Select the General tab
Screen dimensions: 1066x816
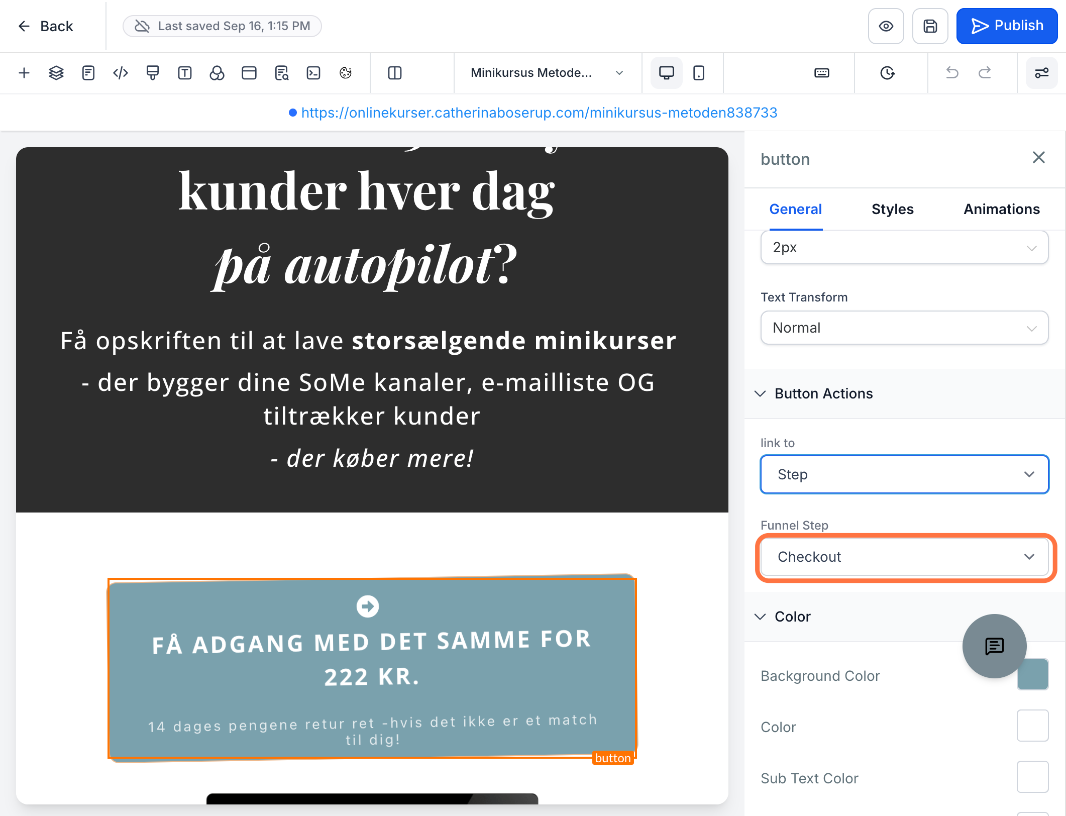796,210
